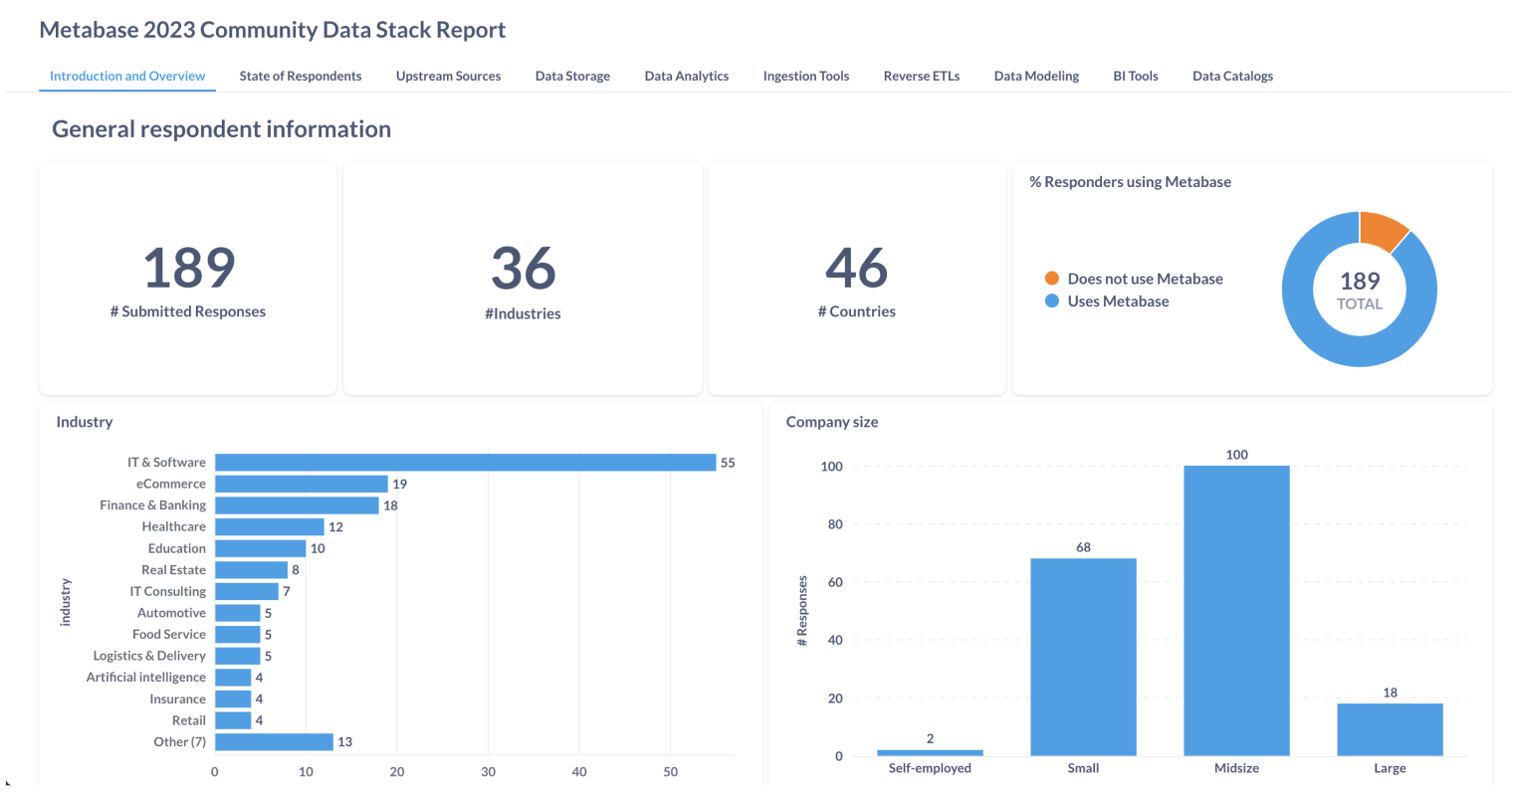Click the Logistics & Delivery bar
Image resolution: width=1514 pixels, height=796 pixels.
click(238, 656)
